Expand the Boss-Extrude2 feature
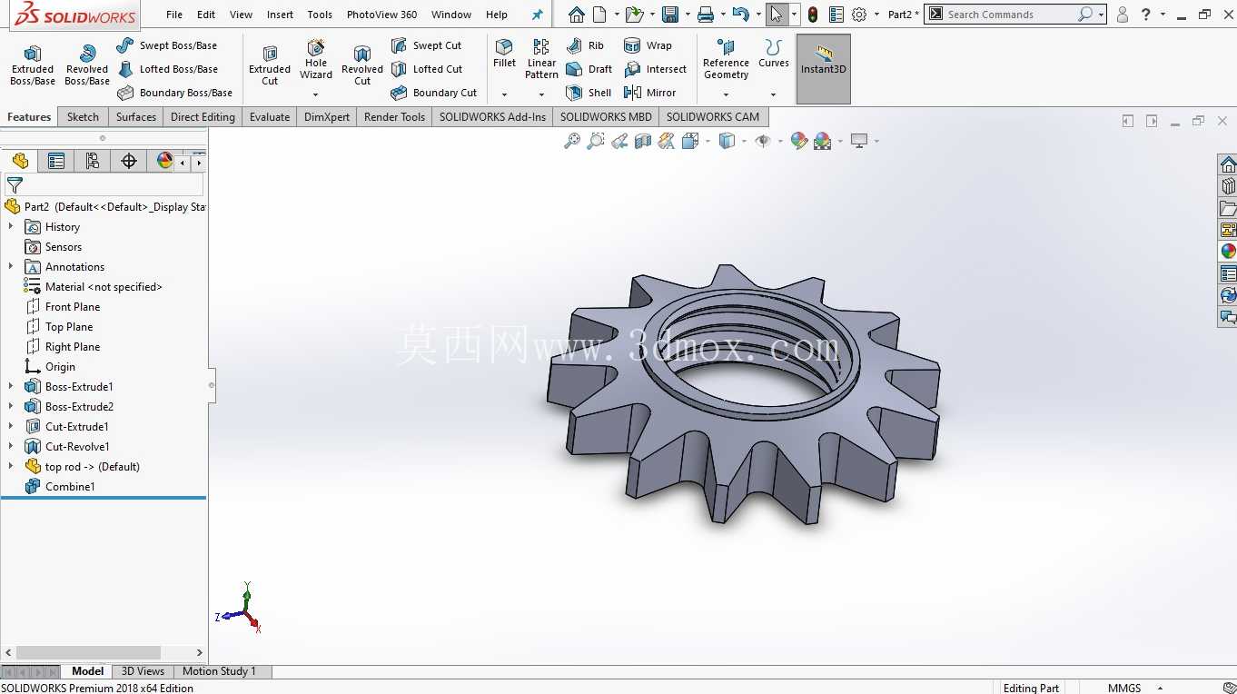Screen dimensions: 1237x694 (11, 407)
